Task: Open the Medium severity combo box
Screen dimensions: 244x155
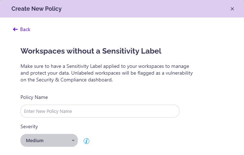Action: click(49, 140)
